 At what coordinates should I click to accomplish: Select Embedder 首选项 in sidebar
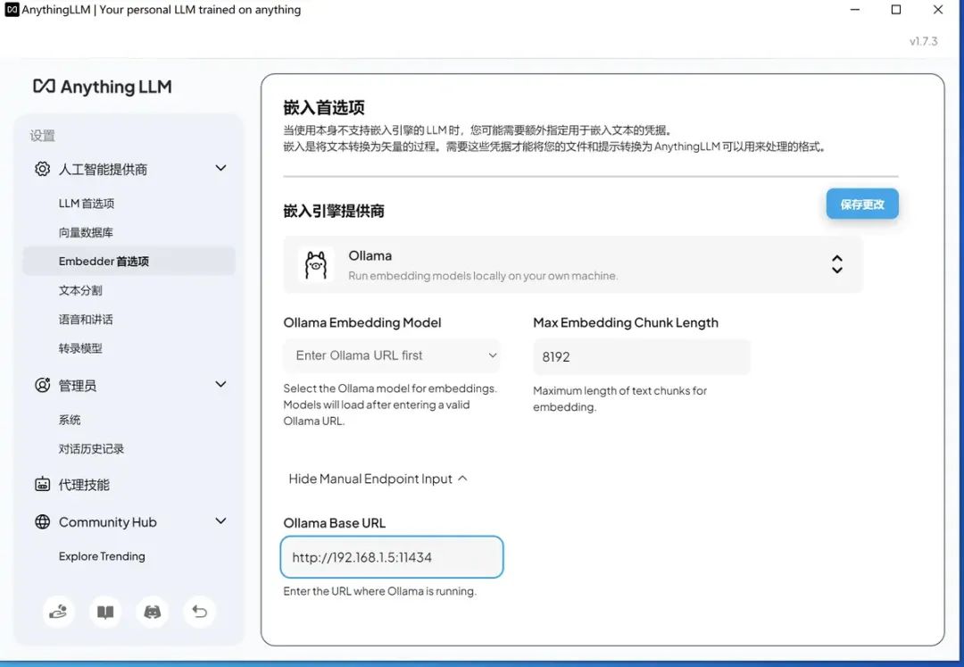[129, 262]
